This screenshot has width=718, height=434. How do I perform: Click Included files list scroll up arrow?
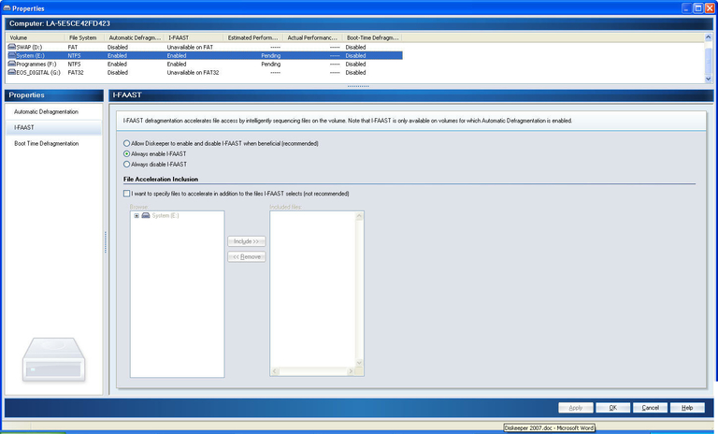359,216
